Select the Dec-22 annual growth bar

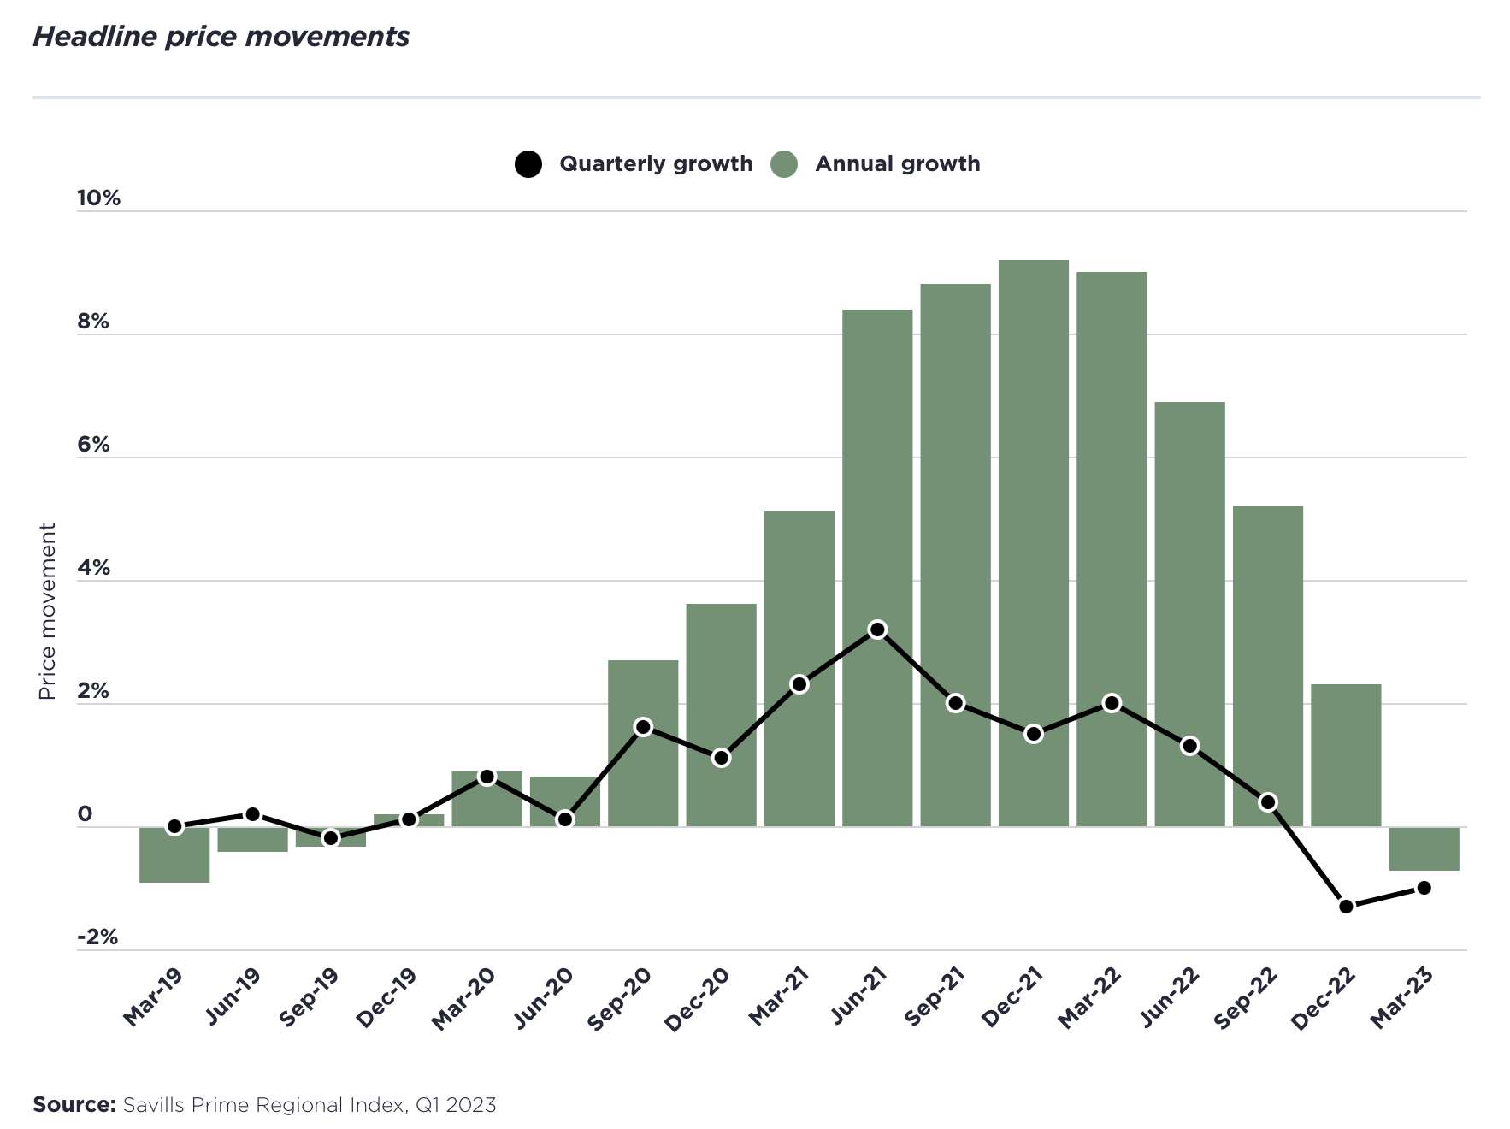tap(1346, 753)
